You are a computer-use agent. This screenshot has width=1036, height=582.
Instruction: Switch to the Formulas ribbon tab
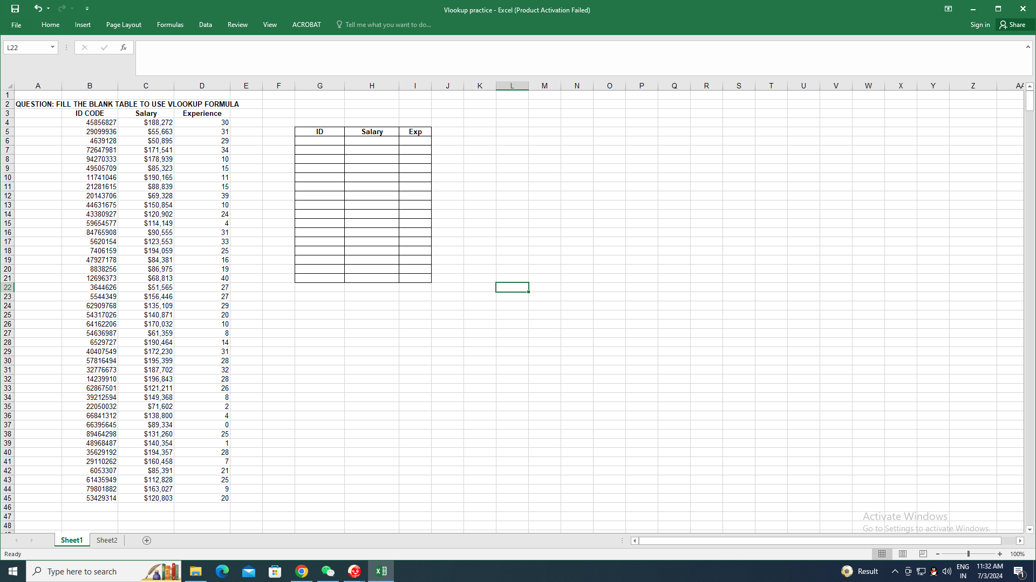pos(170,25)
